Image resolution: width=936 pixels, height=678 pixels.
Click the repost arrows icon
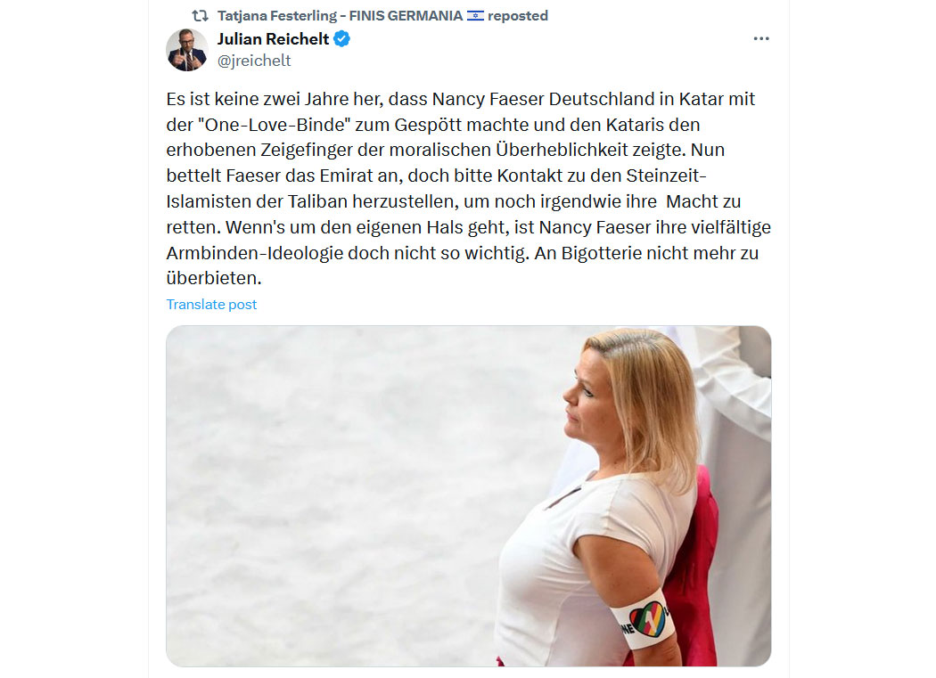pos(200,15)
